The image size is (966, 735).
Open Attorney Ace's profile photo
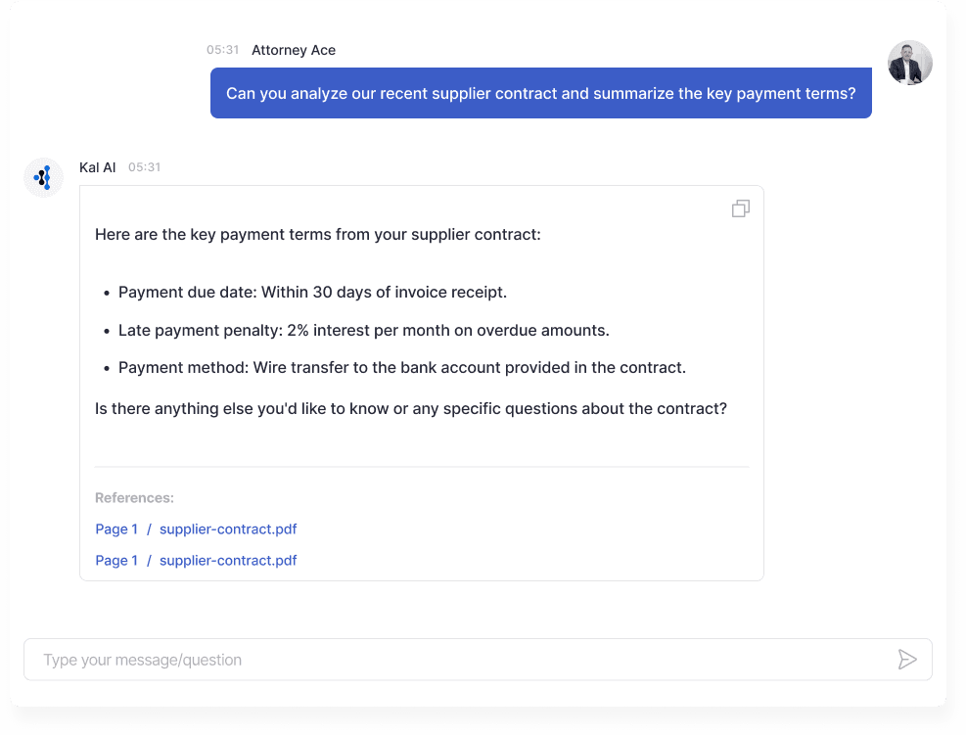click(x=910, y=63)
